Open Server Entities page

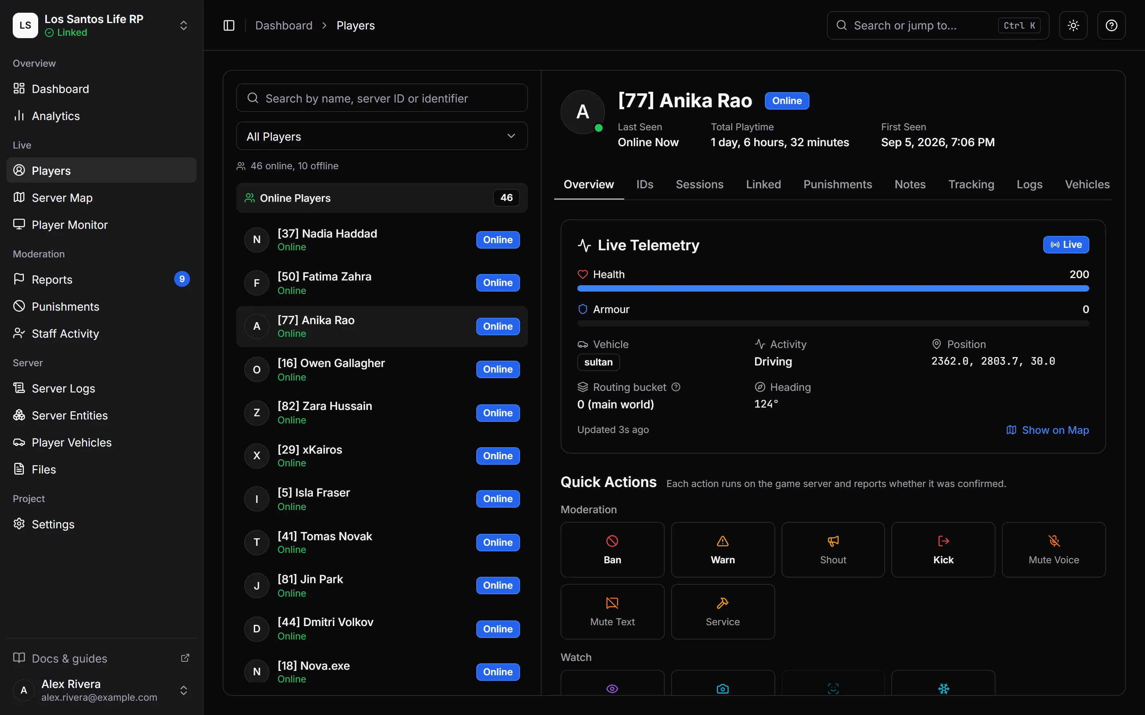pyautogui.click(x=101, y=415)
